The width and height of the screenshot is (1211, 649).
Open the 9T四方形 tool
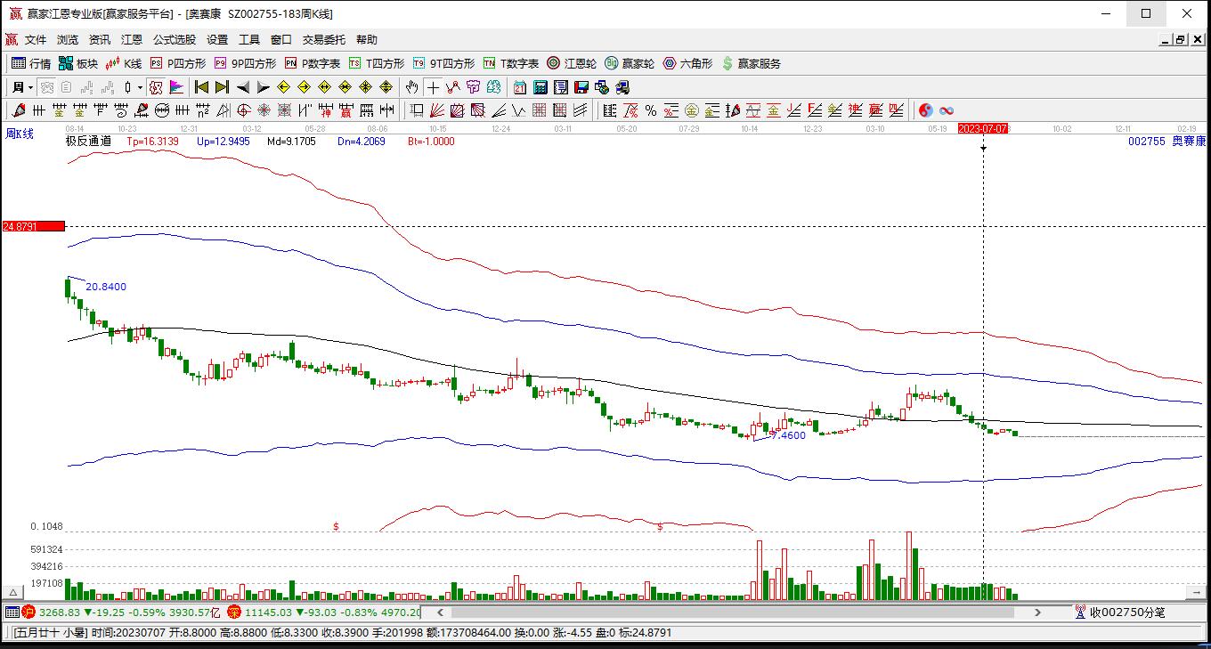pyautogui.click(x=443, y=63)
